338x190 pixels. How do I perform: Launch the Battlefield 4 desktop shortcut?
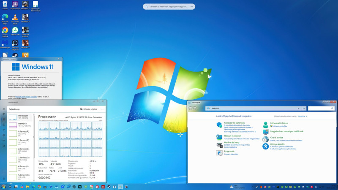point(25,18)
